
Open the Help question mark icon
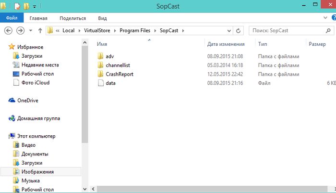point(333,18)
